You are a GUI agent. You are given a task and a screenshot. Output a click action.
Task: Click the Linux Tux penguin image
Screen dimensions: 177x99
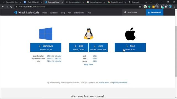click(88, 34)
